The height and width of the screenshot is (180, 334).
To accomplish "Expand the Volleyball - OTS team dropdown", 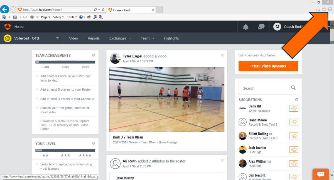I will 58,38.
